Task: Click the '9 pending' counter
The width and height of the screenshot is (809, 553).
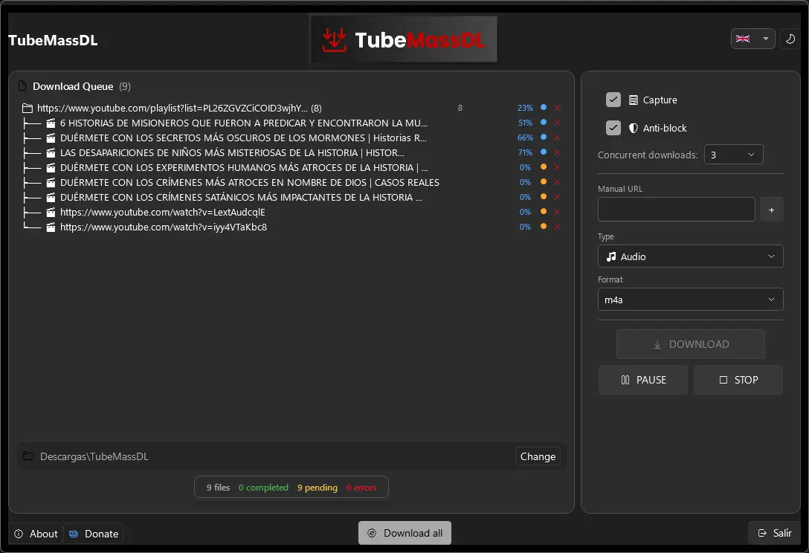Action: click(x=318, y=488)
